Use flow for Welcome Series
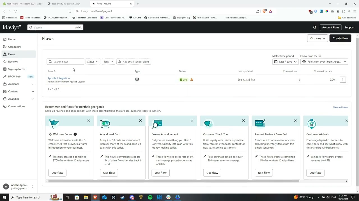This screenshot has height=201, width=359. click(57, 173)
